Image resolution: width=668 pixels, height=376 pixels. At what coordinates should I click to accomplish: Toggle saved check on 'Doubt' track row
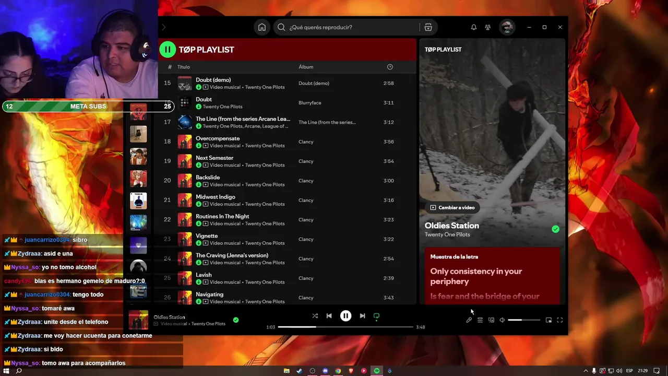(x=198, y=107)
